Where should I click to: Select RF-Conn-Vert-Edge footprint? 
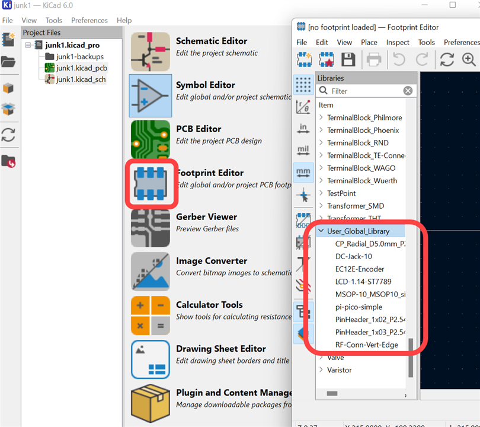point(367,345)
